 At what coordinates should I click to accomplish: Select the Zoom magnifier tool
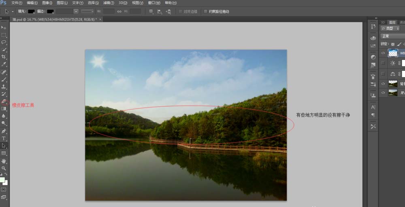pos(4,168)
